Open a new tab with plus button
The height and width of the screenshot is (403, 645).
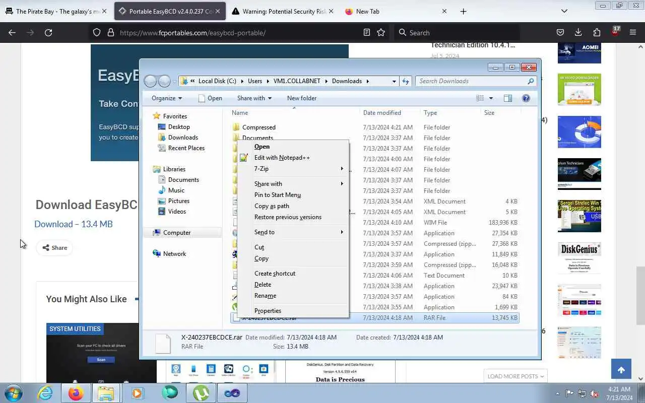coord(463,11)
